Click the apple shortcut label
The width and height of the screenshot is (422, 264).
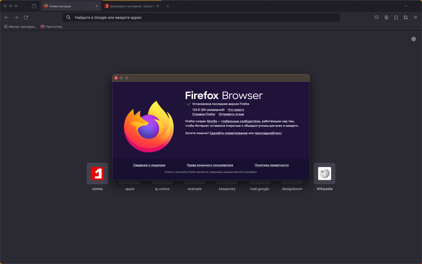[130, 189]
